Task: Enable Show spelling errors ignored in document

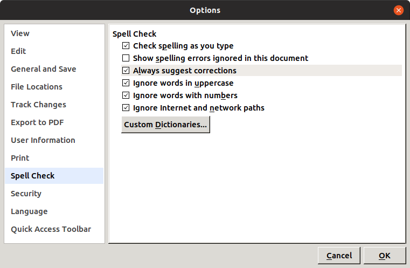Action: coord(126,58)
